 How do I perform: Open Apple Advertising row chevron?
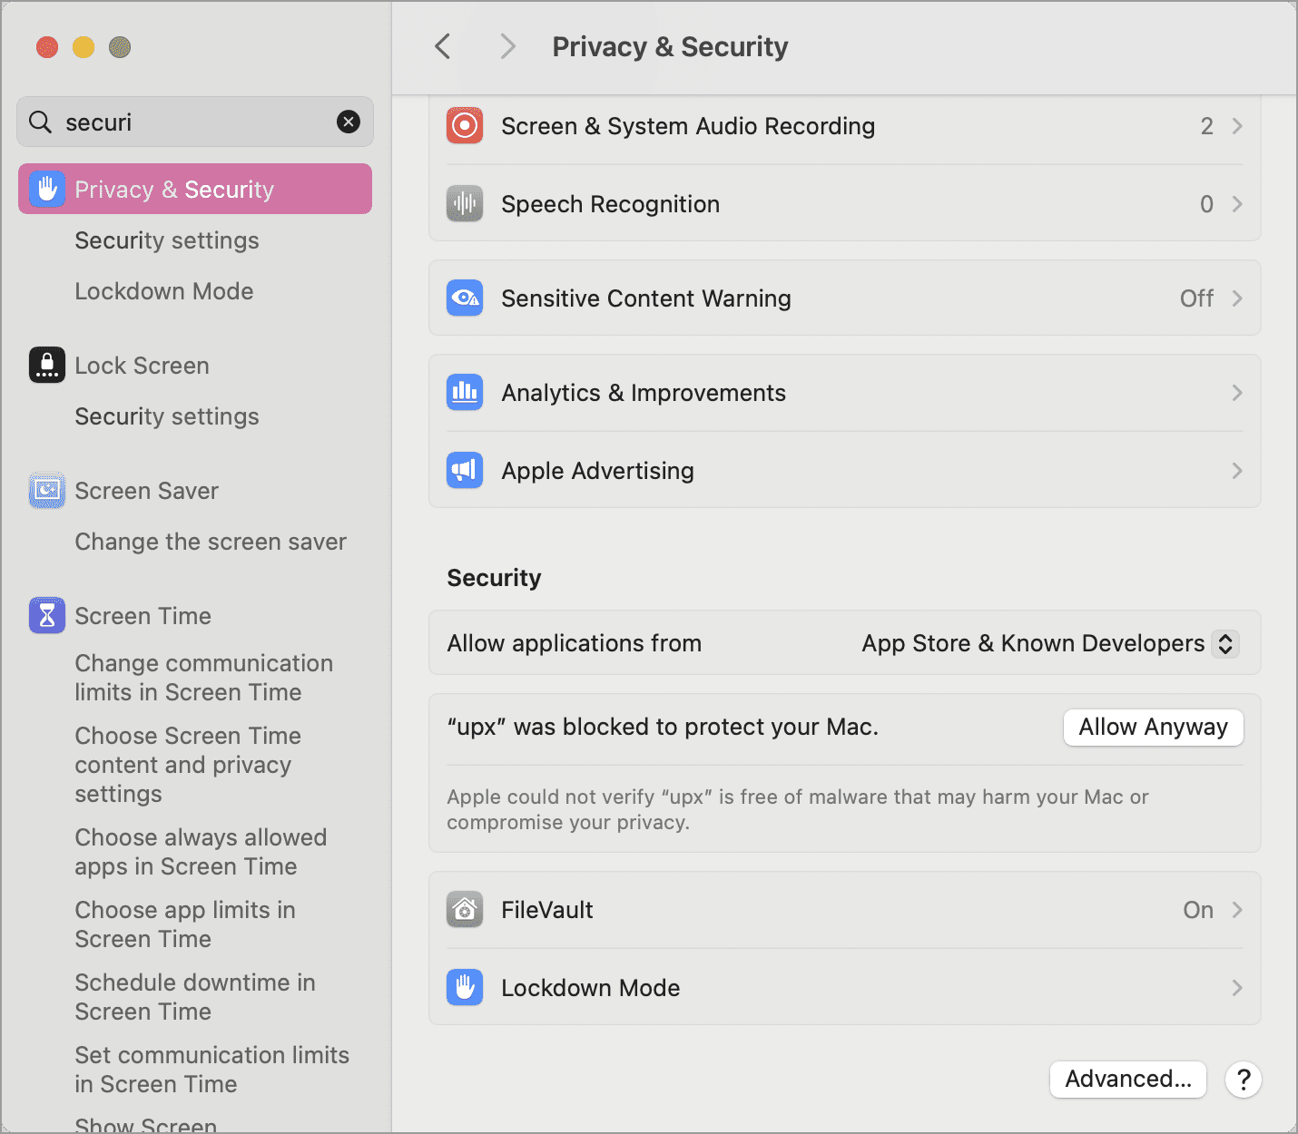[1236, 471]
